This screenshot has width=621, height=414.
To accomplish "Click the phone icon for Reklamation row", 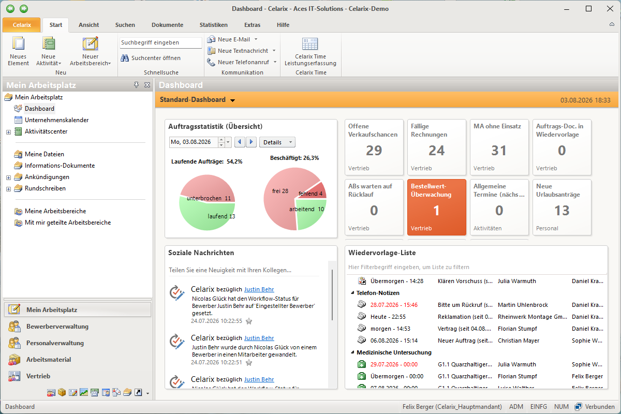I will (x=362, y=317).
